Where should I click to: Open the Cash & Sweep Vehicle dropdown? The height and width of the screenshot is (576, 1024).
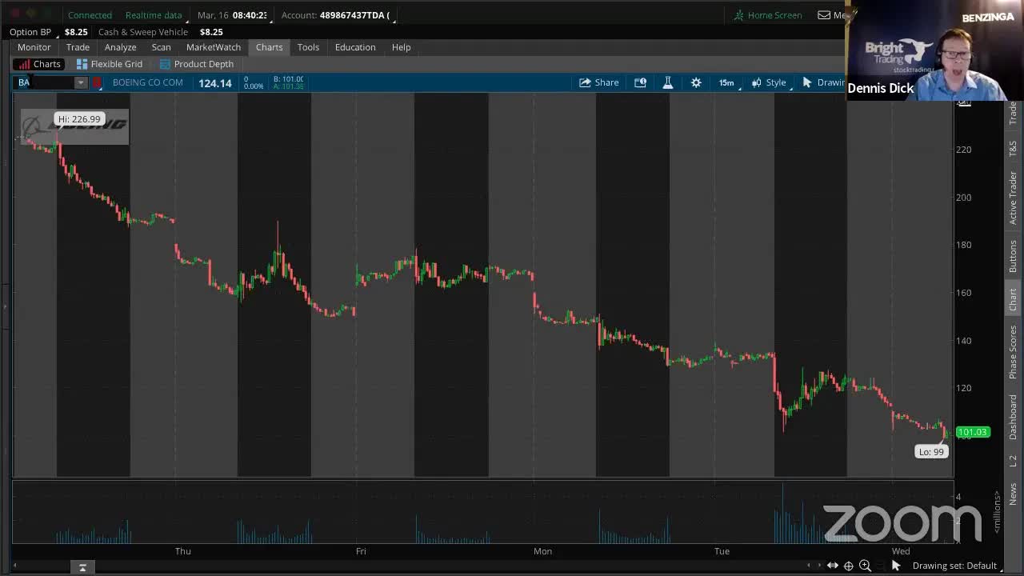(x=142, y=32)
